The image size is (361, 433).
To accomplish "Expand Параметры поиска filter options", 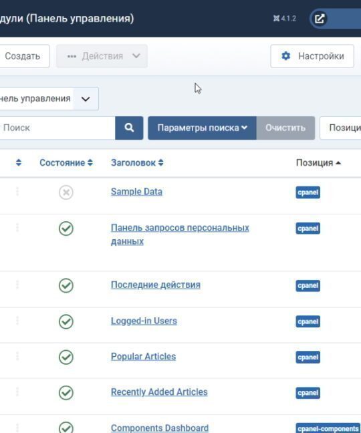I will coord(202,128).
